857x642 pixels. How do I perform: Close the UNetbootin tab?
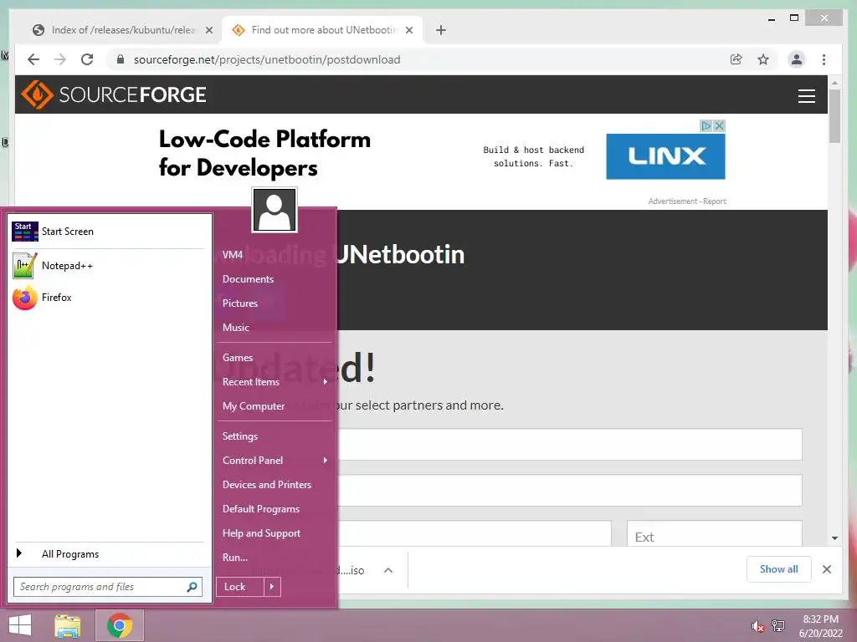[408, 30]
